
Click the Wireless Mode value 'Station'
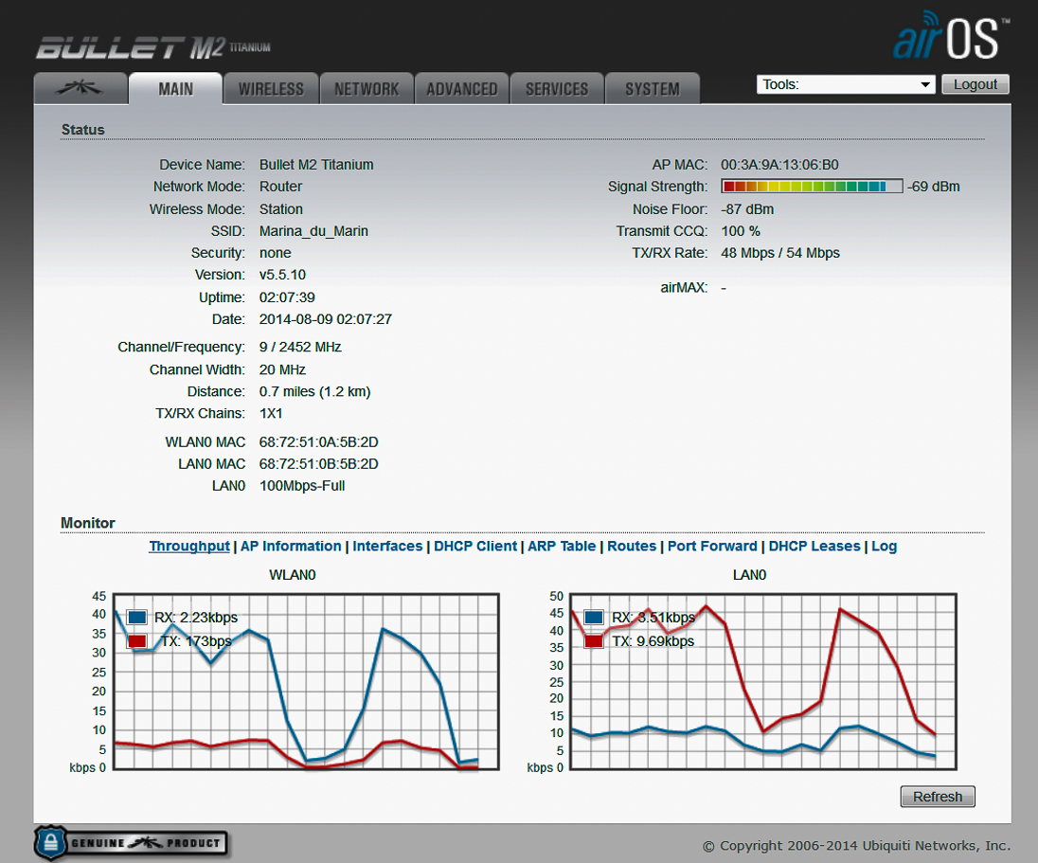pos(281,209)
